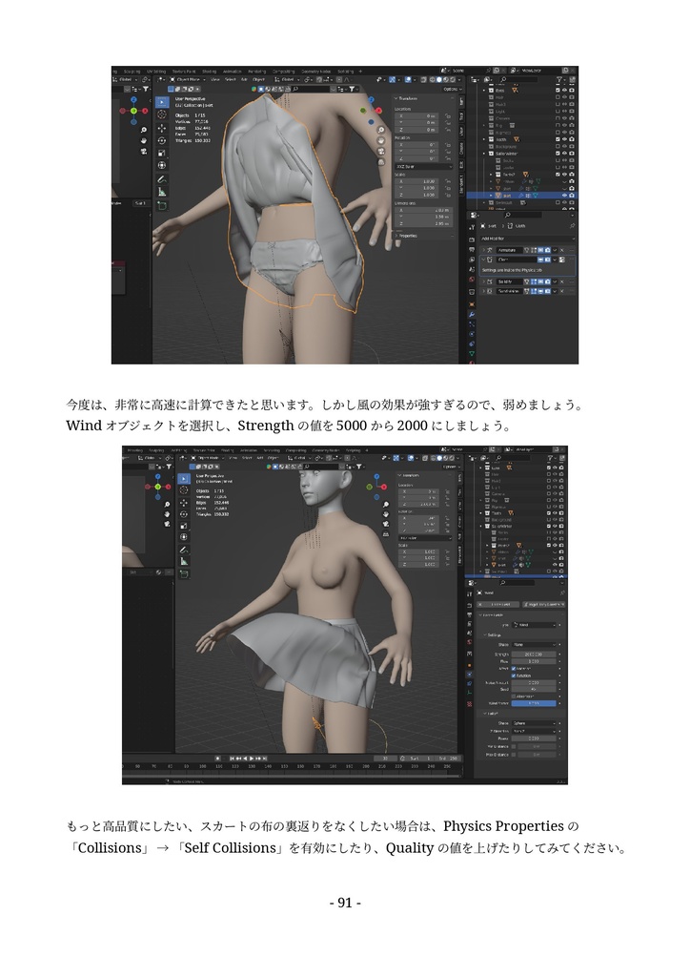Jump to start frame in lower timeline
Screen dimensions: 690x977
click(x=233, y=759)
